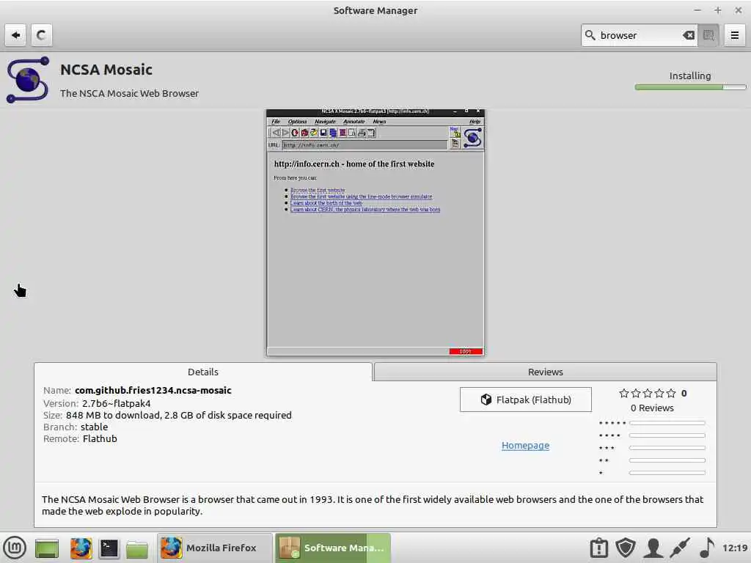Click the shield tray icon
Image resolution: width=751 pixels, height=563 pixels.
tap(626, 548)
